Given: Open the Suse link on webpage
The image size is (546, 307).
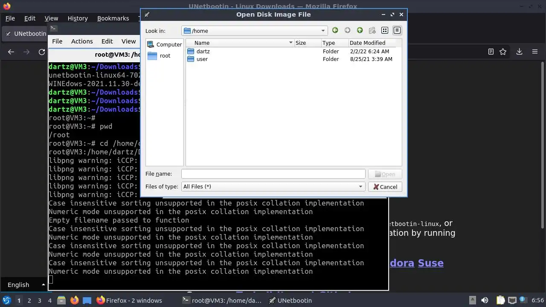Looking at the screenshot, I should click(x=430, y=263).
